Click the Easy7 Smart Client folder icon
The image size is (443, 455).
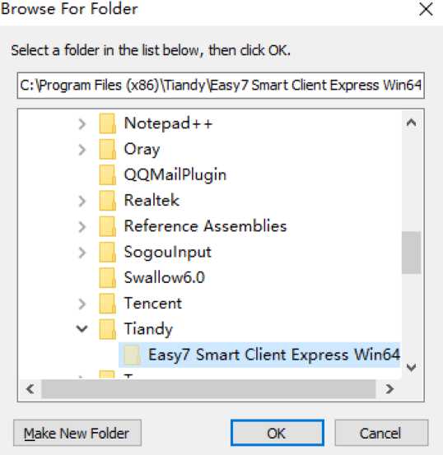click(133, 355)
